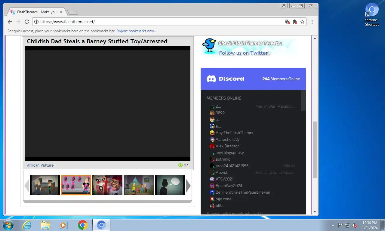
Task: Open Google Chrome from the taskbar
Action: click(82, 225)
